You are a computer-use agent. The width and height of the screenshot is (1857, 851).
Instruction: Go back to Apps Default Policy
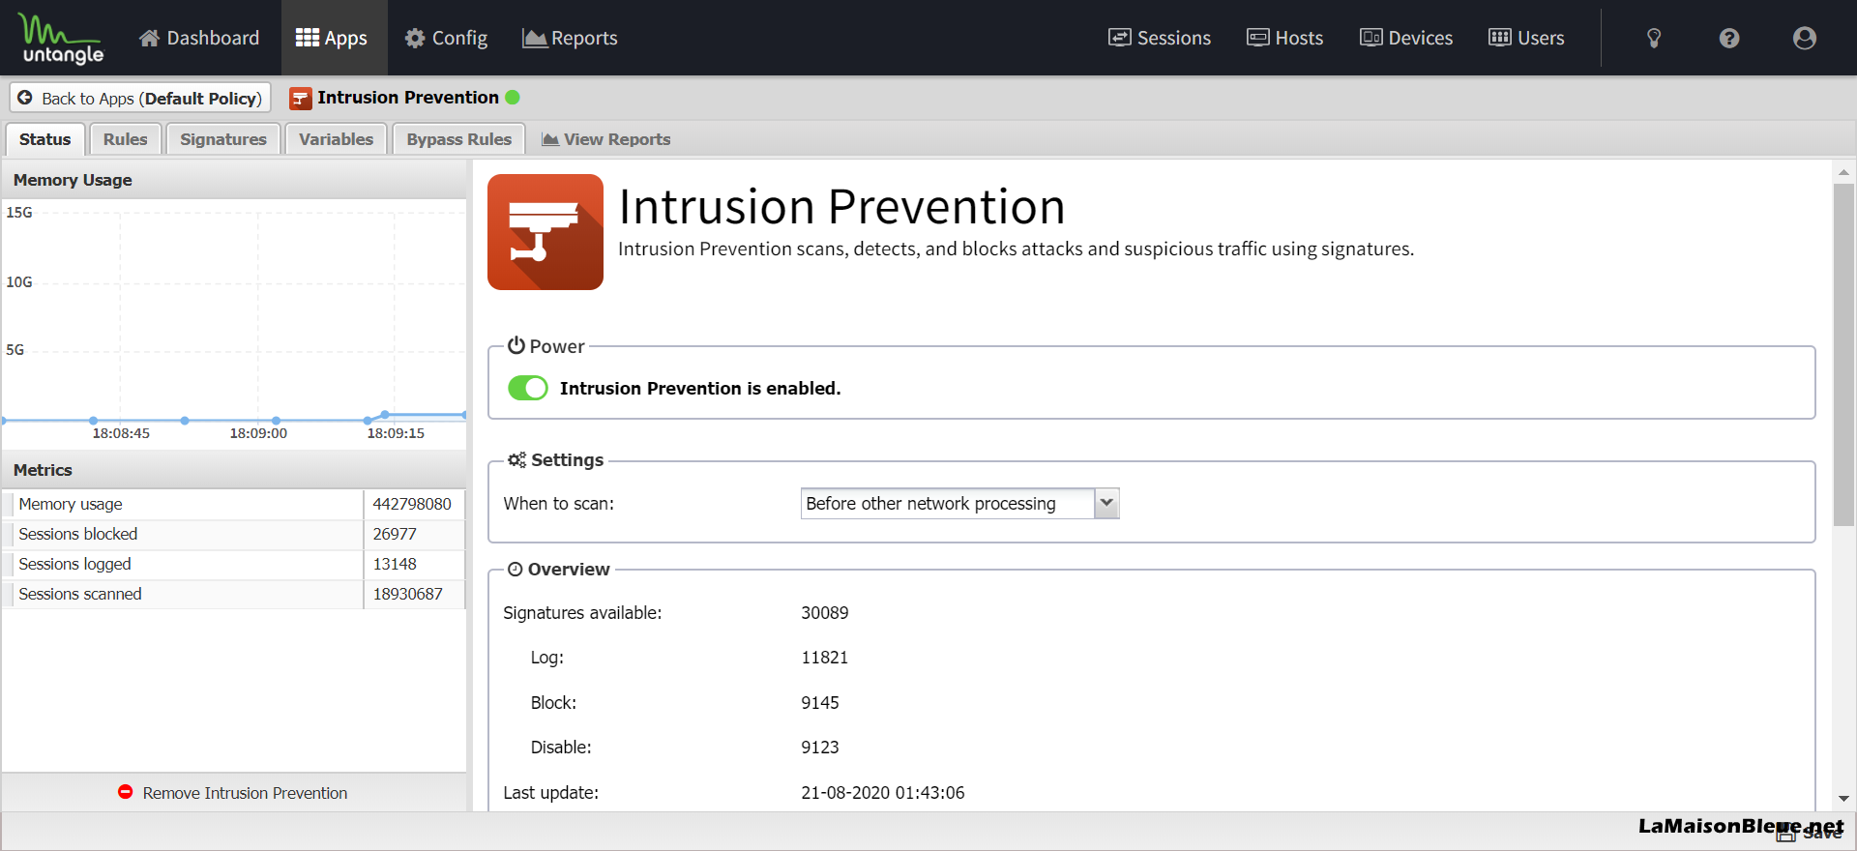coord(140,98)
